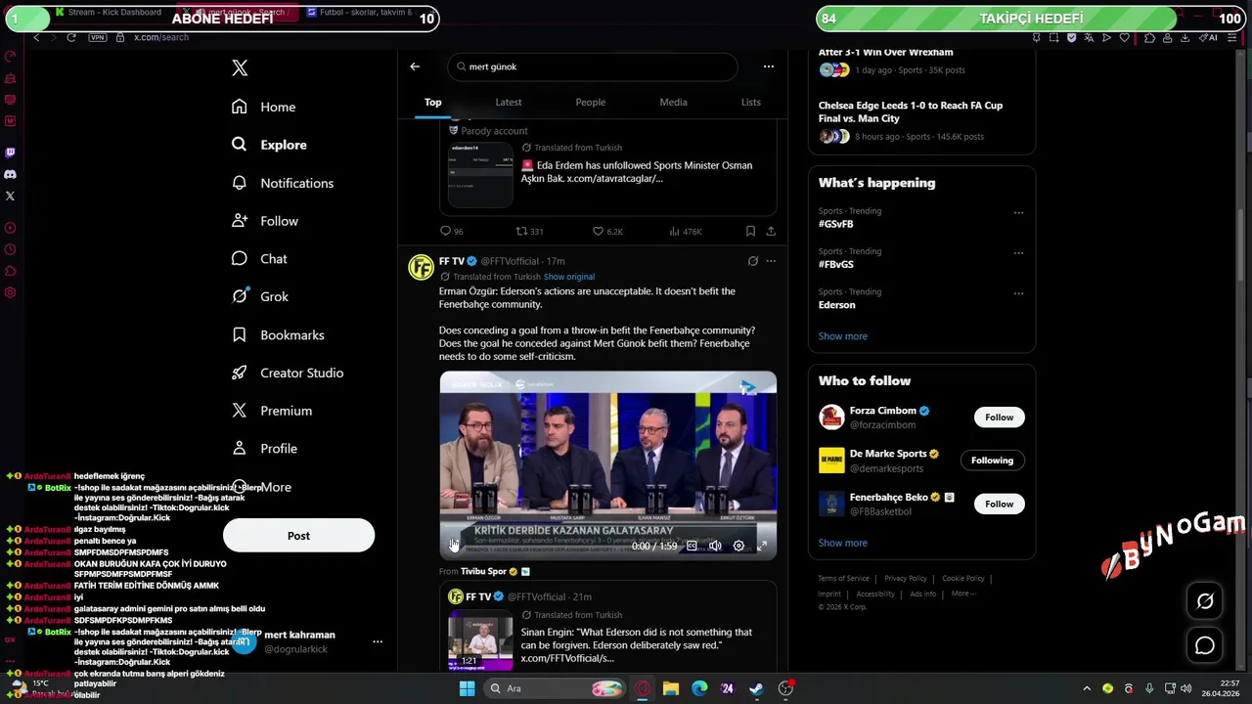Open X Premium page
This screenshot has height=704, width=1252.
point(273,411)
